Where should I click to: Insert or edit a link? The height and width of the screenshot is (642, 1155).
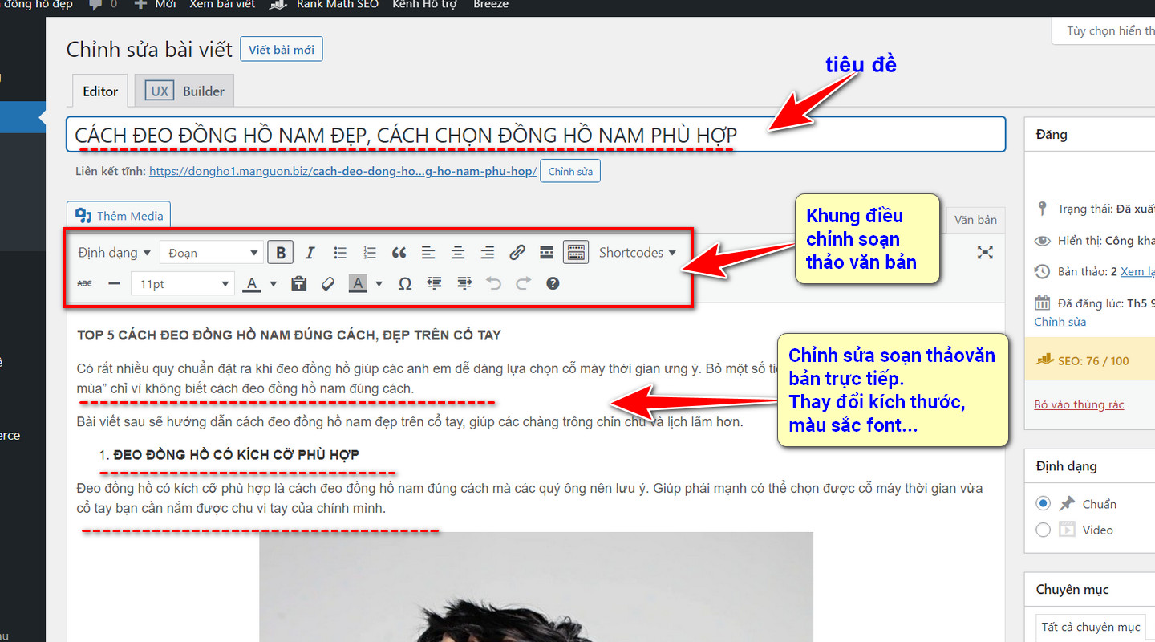tap(517, 253)
